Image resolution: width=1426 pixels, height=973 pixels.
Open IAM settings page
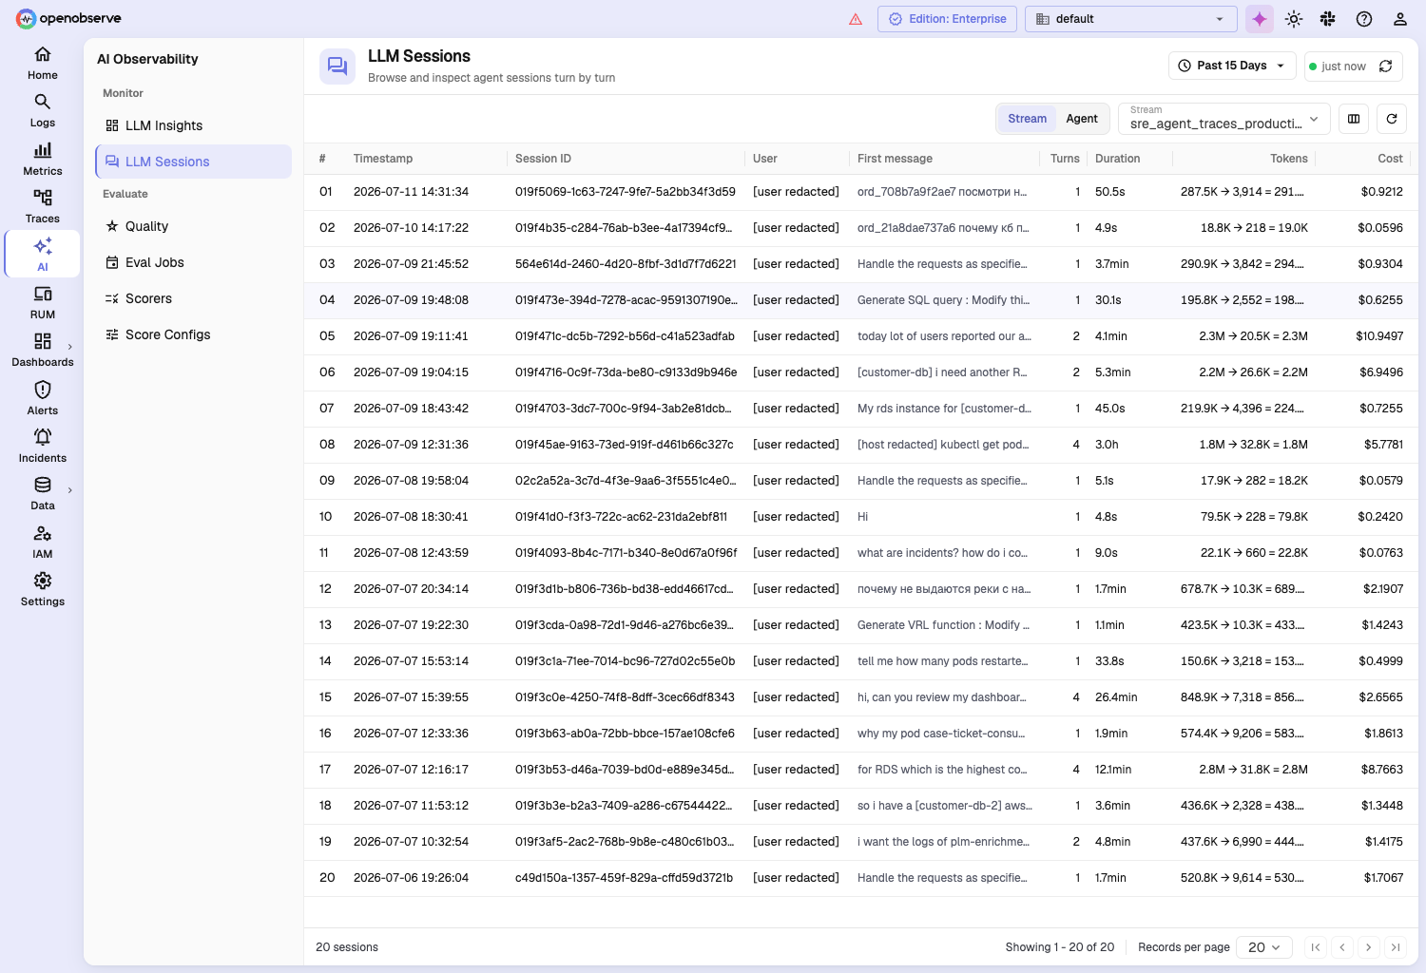[x=43, y=543]
